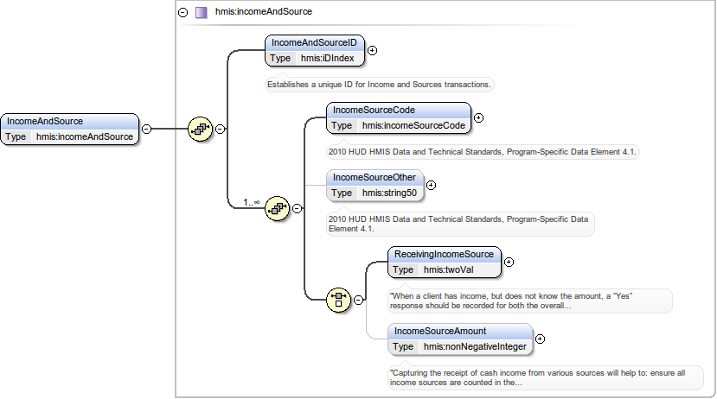Click the annotation text under IncomeAndSourceID
Viewport: 717px width, 399px height.
tap(379, 85)
